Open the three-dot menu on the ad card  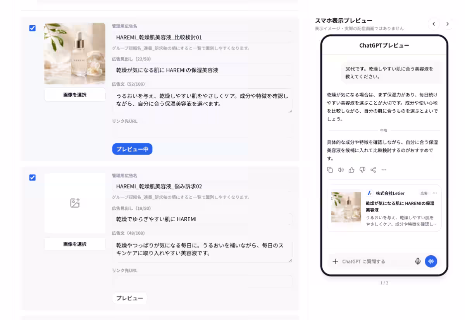click(435, 193)
